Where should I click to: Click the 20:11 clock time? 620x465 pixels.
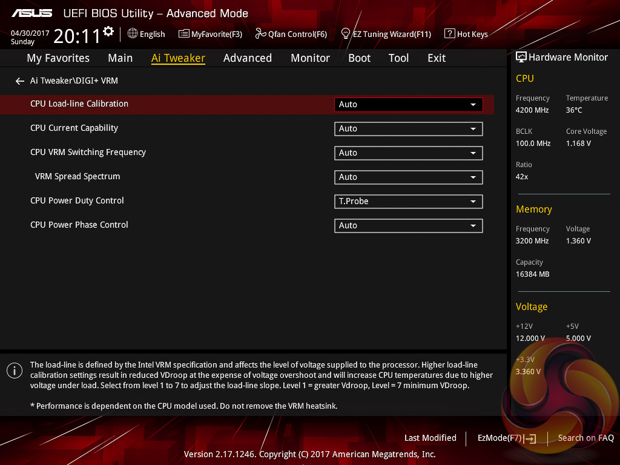coord(77,36)
